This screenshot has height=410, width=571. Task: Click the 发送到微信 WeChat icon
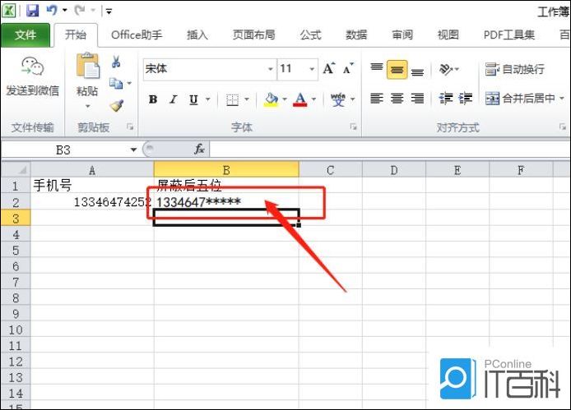[32, 67]
